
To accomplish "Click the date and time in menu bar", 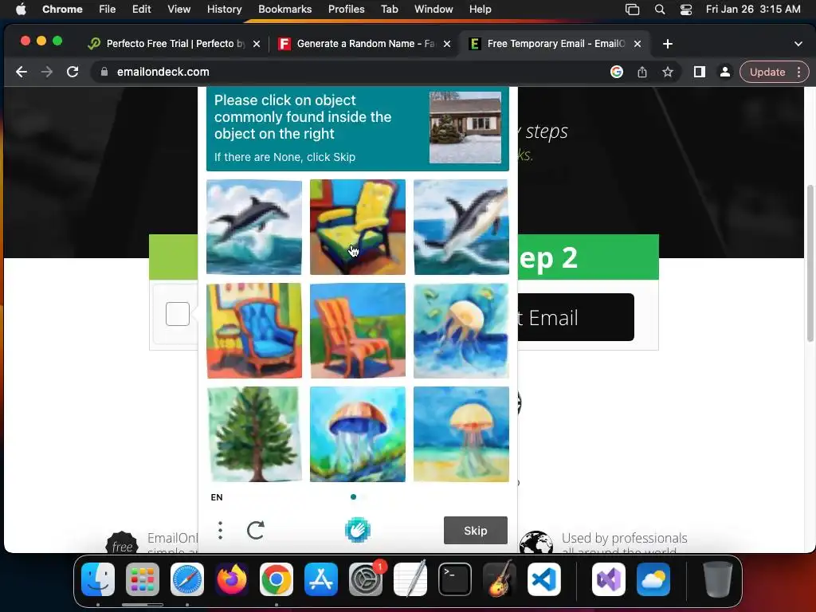I will tap(753, 9).
